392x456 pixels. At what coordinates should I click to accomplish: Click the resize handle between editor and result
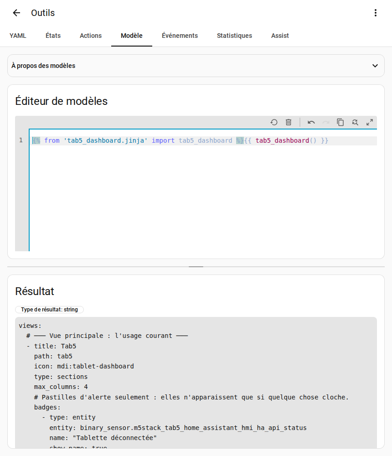pyautogui.click(x=196, y=267)
